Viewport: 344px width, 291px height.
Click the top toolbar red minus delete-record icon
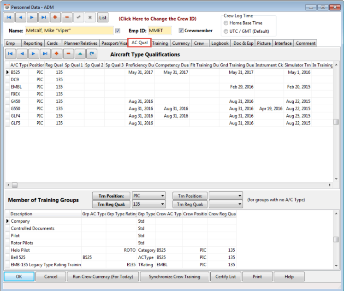point(67,18)
